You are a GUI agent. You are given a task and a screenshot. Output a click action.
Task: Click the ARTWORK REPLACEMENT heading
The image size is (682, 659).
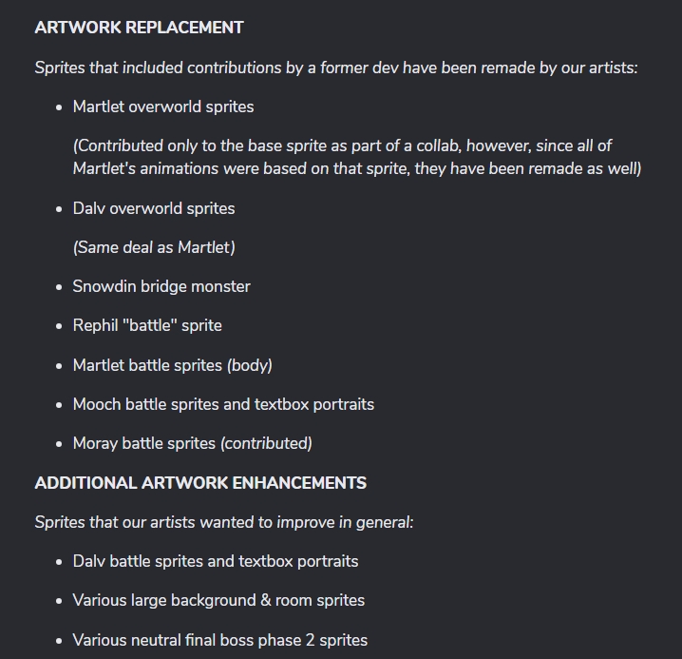click(140, 28)
